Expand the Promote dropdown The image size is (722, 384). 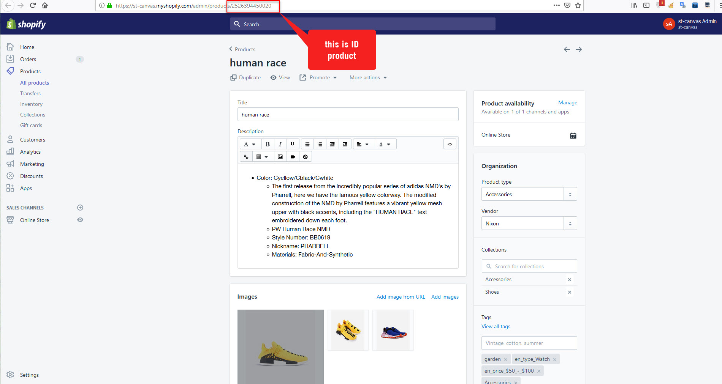click(x=318, y=77)
